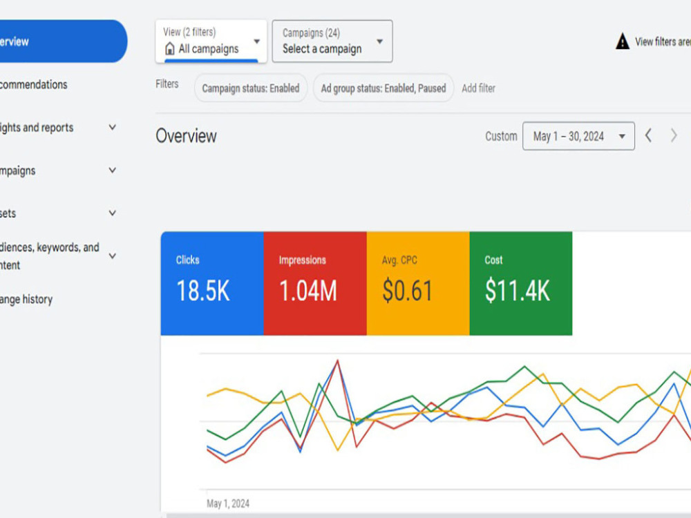Screen dimensions: 691x518
Task: Expand the Assets sidebar chevron
Action: click(x=113, y=213)
